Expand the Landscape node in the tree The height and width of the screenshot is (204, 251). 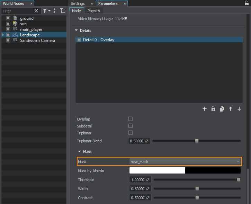point(3,35)
